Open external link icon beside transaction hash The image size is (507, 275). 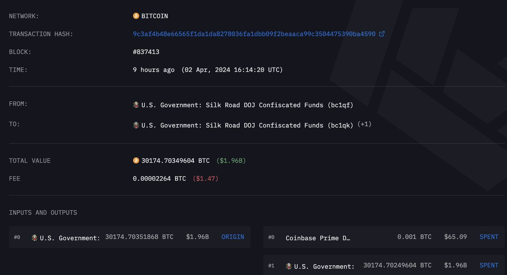[x=382, y=34]
